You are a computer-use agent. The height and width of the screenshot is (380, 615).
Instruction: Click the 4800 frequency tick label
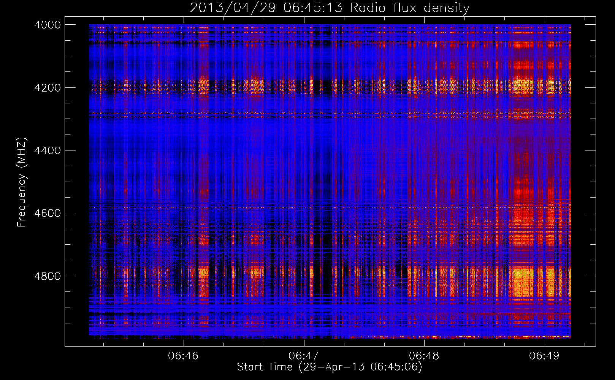click(48, 276)
